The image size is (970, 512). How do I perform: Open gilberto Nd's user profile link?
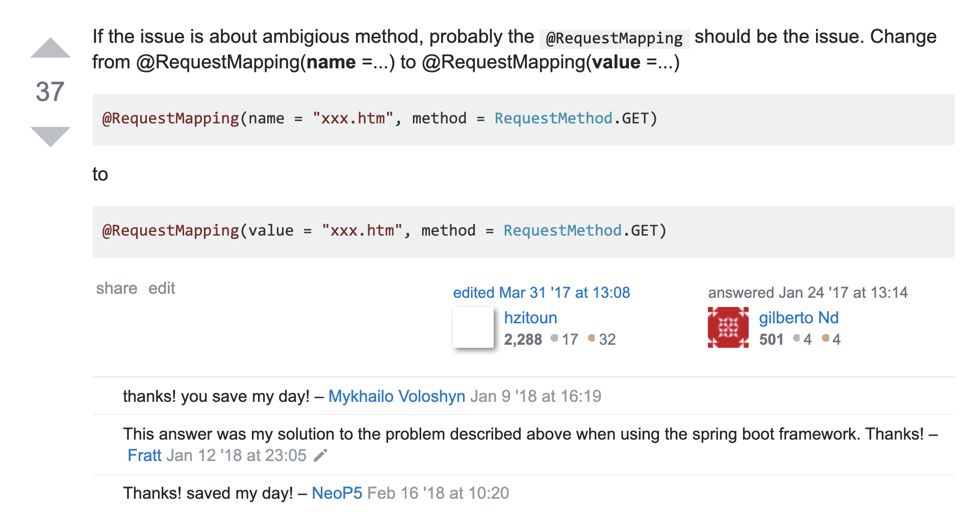798,318
